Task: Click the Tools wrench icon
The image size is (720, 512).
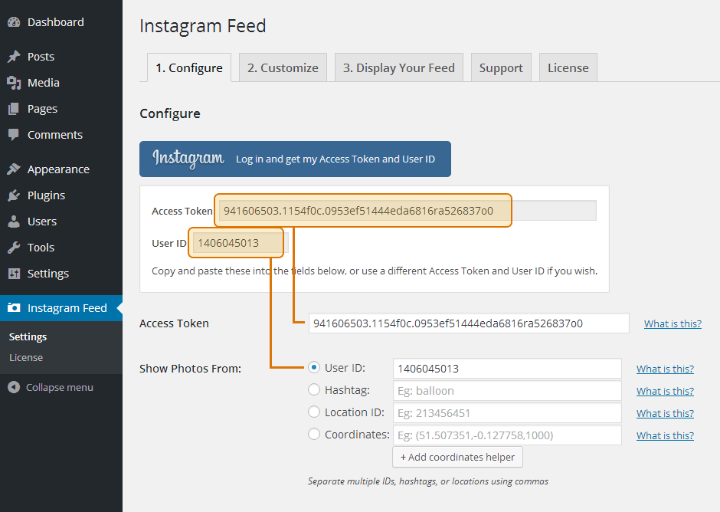Action: [14, 248]
